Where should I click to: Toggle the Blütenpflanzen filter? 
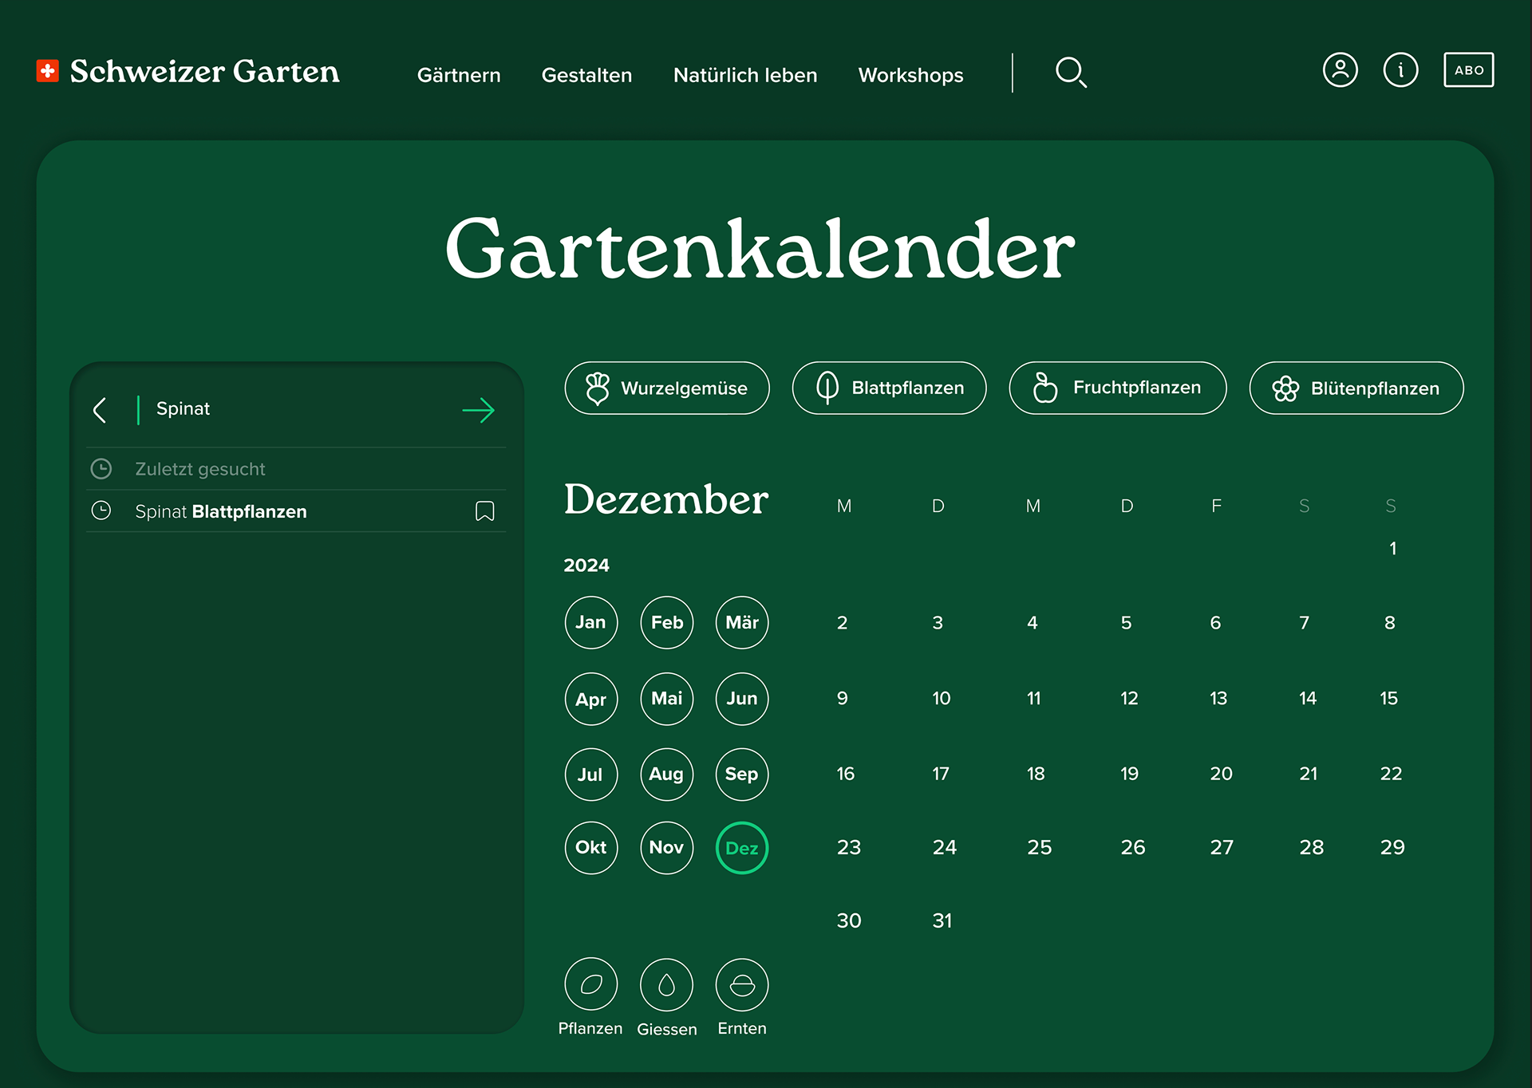click(x=1356, y=388)
